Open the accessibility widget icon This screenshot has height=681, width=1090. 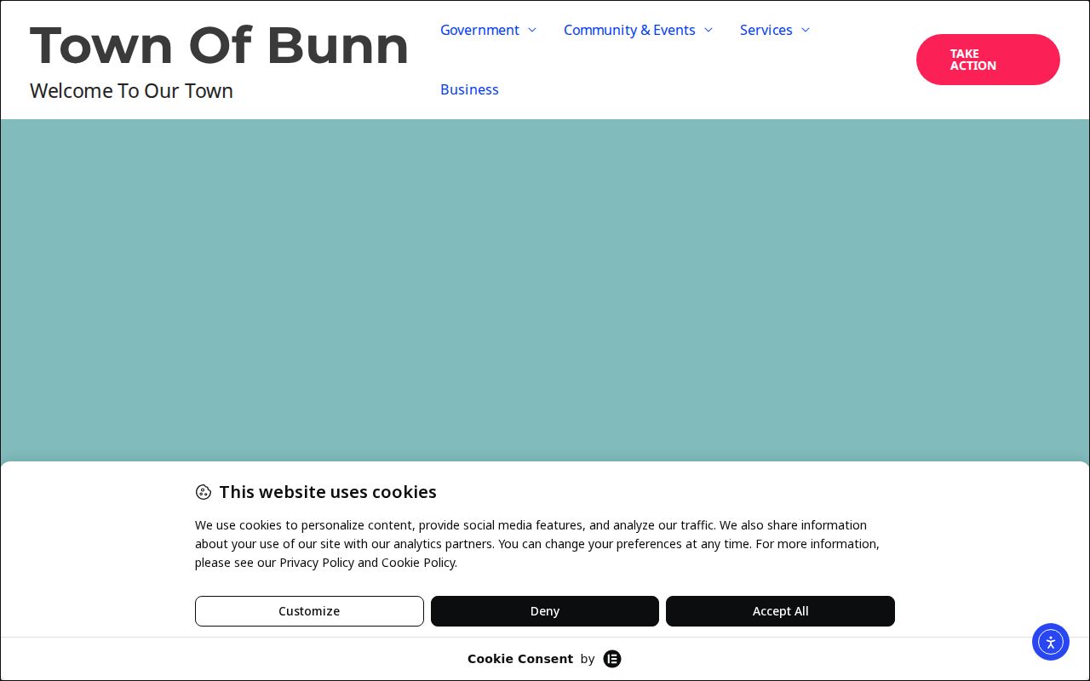click(1051, 642)
